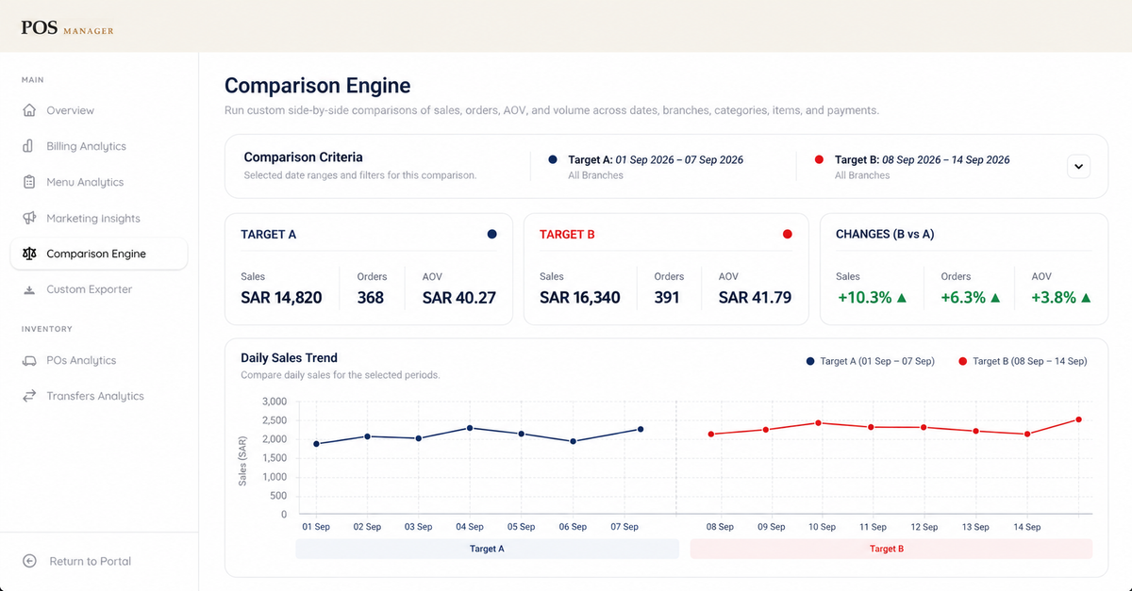Click the Overview home icon
The image size is (1132, 591).
(x=29, y=110)
